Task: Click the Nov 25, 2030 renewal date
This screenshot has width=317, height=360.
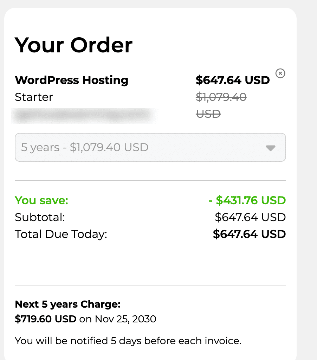Action: (x=125, y=319)
